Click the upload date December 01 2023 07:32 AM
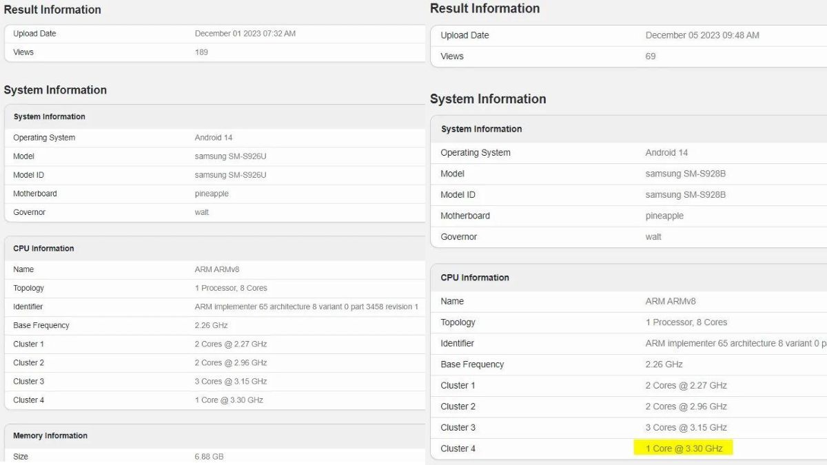The height and width of the screenshot is (465, 827). [245, 34]
